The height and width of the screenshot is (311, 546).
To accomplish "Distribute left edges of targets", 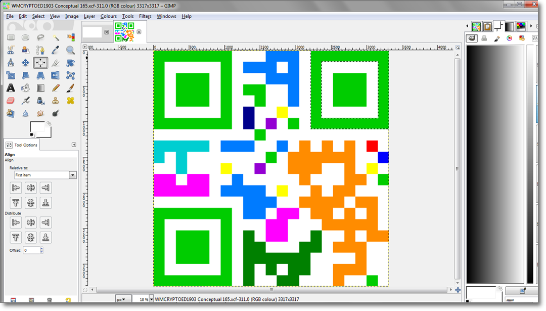I will pyautogui.click(x=16, y=222).
